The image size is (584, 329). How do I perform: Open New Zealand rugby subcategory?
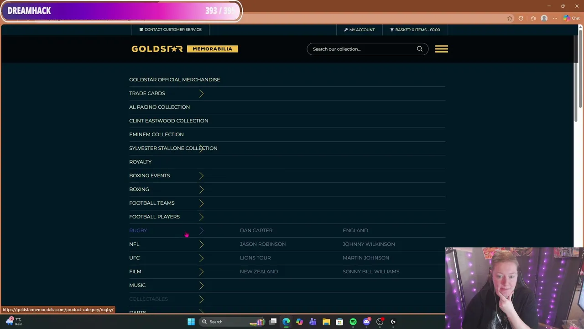click(x=259, y=271)
